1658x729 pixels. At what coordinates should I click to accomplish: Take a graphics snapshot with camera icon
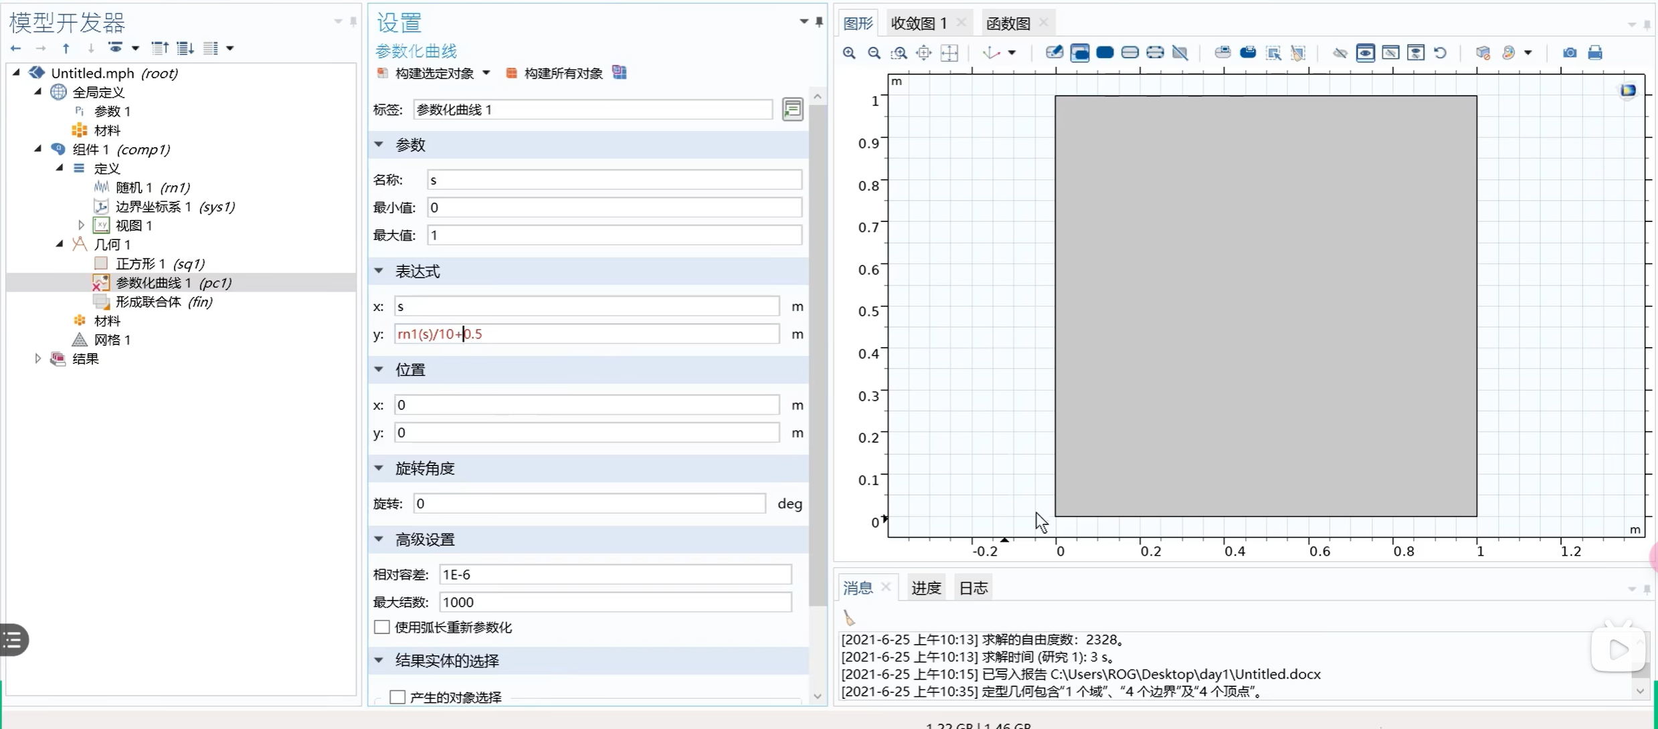pyautogui.click(x=1570, y=53)
